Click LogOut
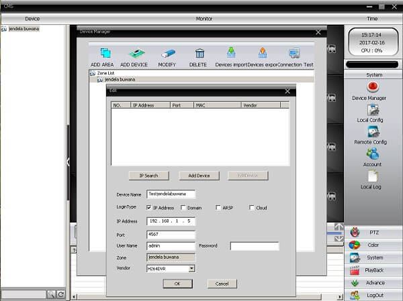Image resolution: width=403 pixels, height=301 pixels. click(373, 296)
